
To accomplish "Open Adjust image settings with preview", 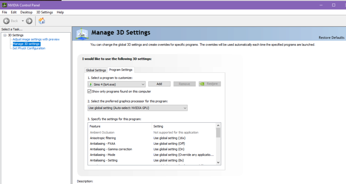I will [36, 39].
